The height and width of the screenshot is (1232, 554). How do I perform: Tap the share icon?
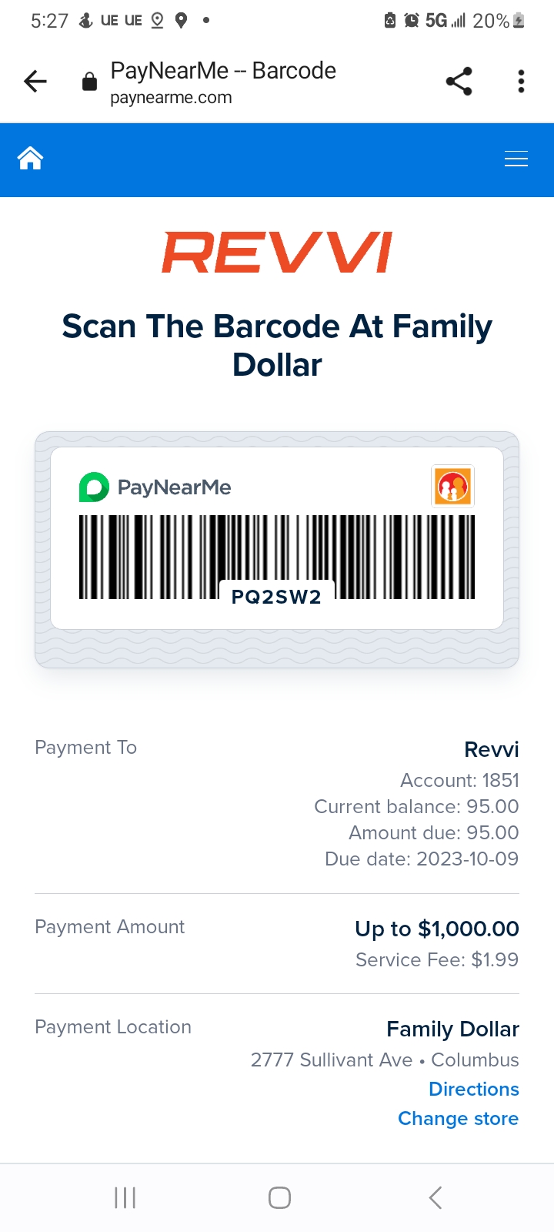pos(459,81)
